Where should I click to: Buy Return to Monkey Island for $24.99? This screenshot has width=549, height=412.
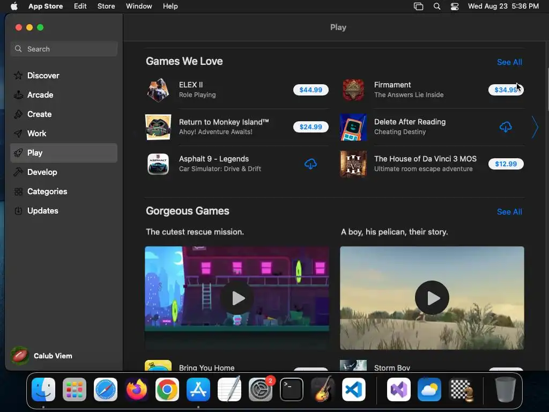coord(310,127)
